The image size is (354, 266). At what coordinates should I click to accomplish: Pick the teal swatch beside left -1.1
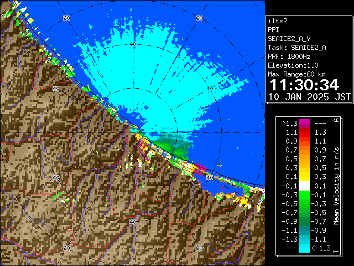click(x=304, y=231)
